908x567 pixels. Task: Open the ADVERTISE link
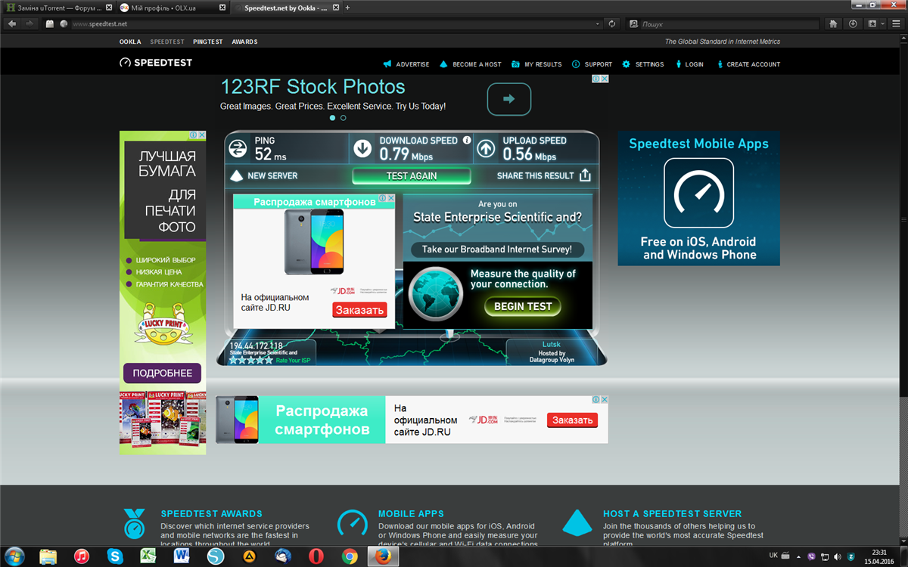coord(406,64)
